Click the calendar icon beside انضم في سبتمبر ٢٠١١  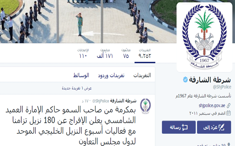(x=229, y=113)
